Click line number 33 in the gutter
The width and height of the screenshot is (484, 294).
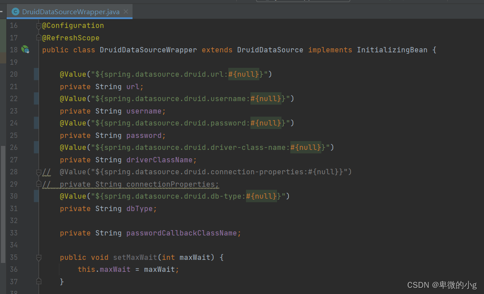point(14,233)
